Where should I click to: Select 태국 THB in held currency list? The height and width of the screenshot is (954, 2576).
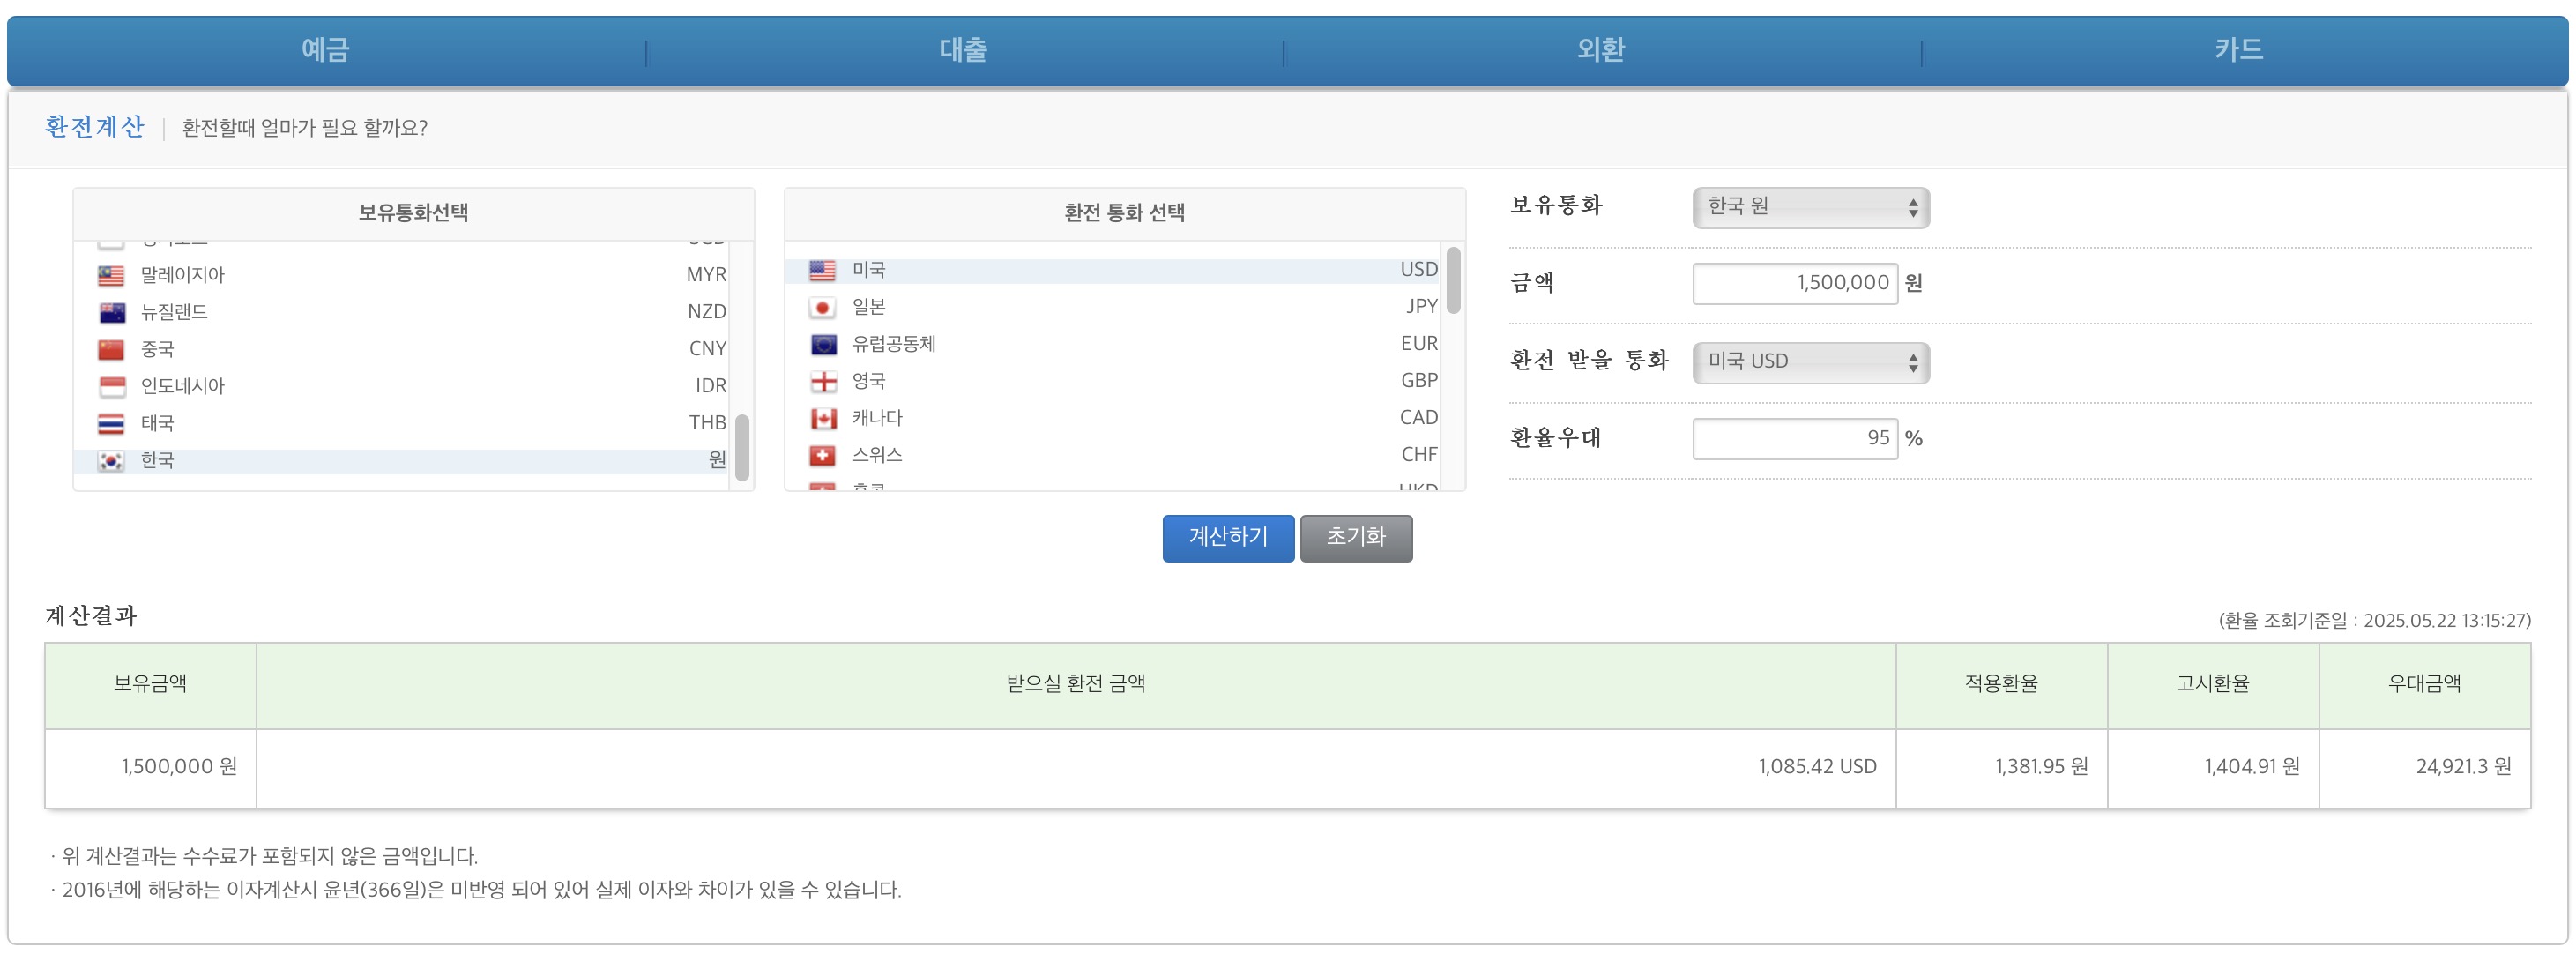coord(412,423)
